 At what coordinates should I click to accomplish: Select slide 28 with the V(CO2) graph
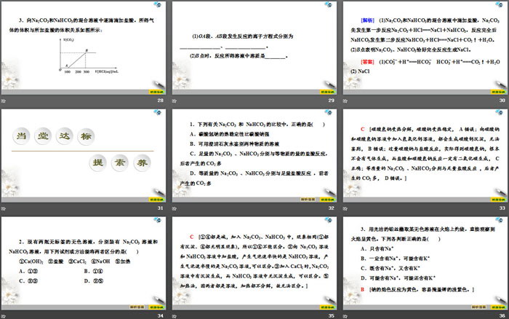84,48
